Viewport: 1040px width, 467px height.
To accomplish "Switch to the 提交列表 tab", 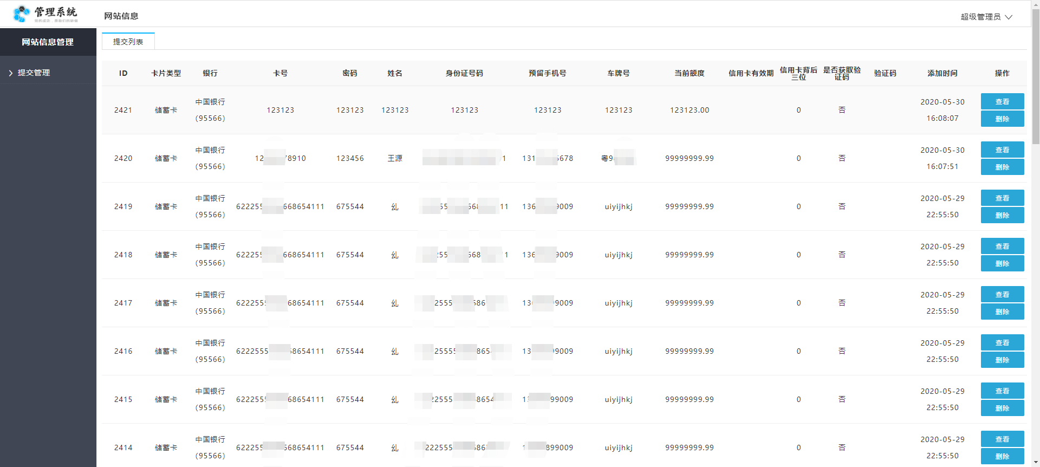I will (128, 42).
